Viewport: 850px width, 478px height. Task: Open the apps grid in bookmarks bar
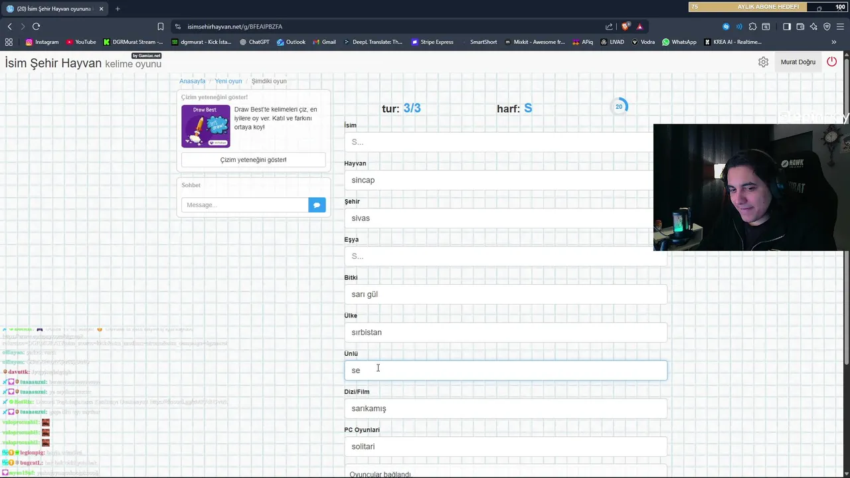(9, 42)
